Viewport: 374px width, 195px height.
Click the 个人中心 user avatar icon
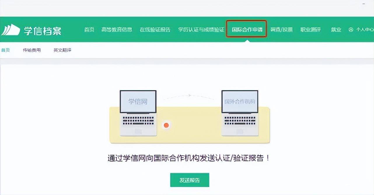[x=351, y=30]
